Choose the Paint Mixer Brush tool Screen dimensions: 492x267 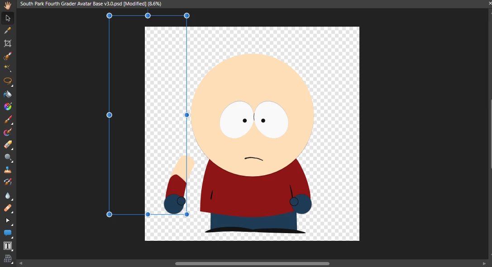tap(8, 132)
